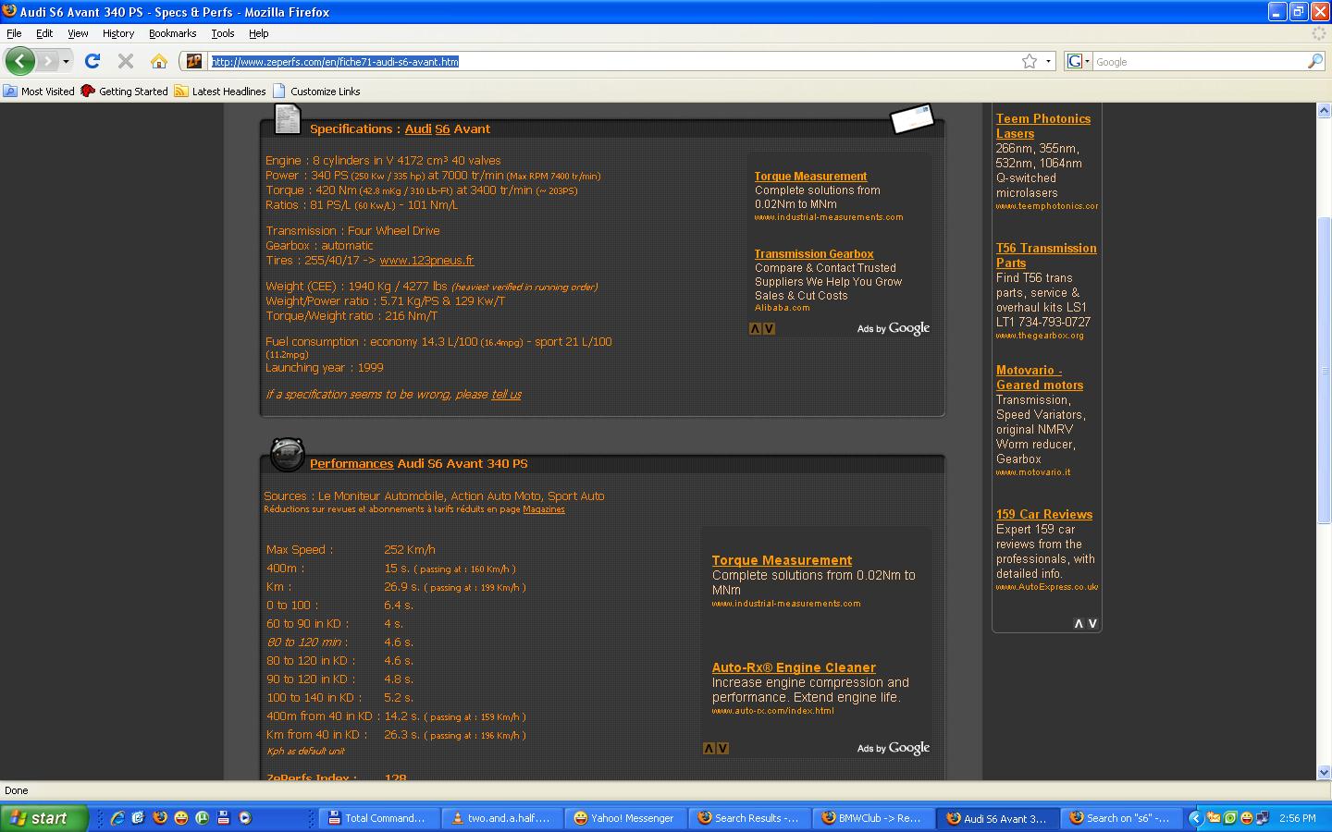The image size is (1332, 832).
Task: Open the Getting Started bookmark
Action: [125, 92]
